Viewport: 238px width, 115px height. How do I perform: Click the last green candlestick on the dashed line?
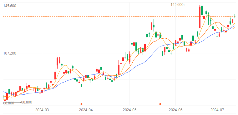[235, 16]
